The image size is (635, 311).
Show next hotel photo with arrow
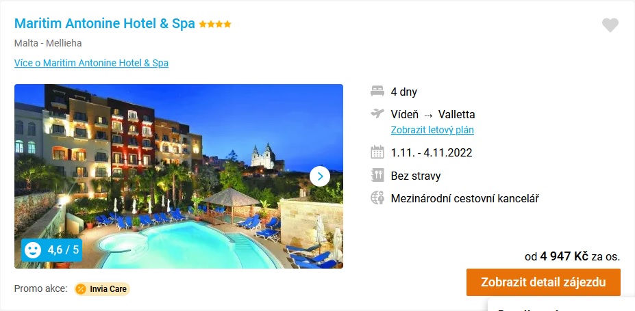(320, 176)
